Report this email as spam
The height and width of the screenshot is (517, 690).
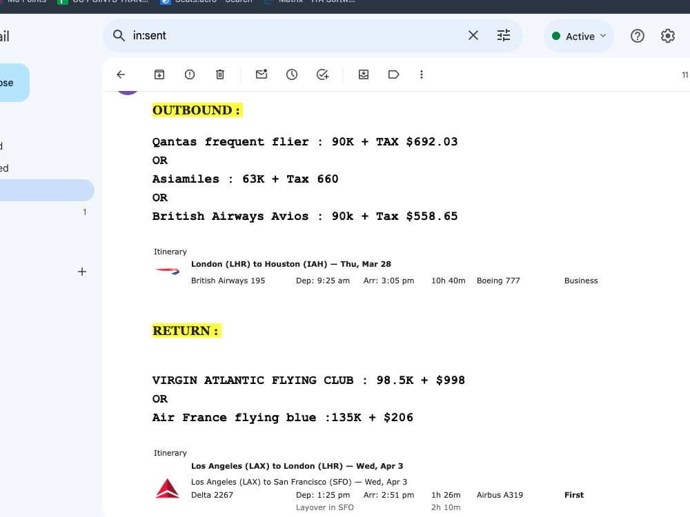[x=190, y=74]
